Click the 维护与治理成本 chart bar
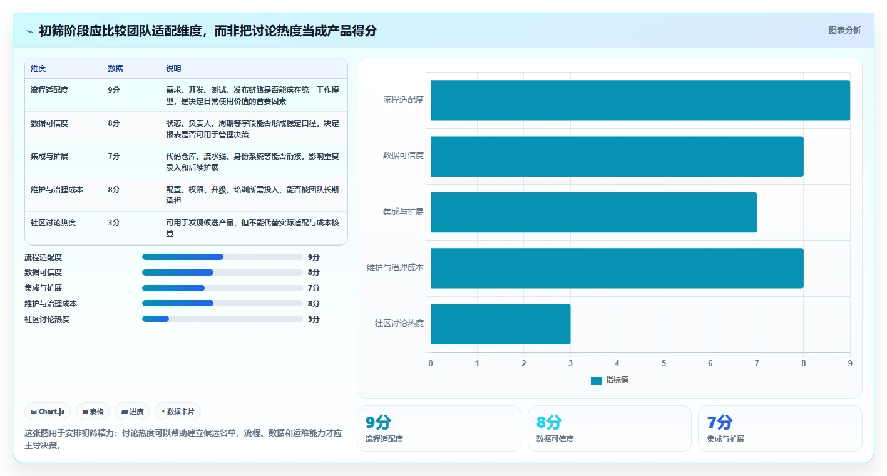 (x=617, y=268)
